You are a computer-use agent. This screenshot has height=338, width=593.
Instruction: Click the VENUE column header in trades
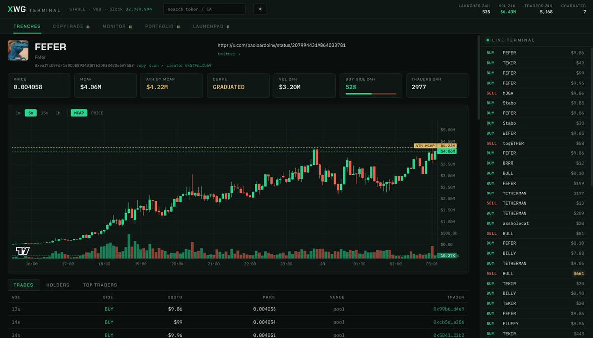point(337,297)
